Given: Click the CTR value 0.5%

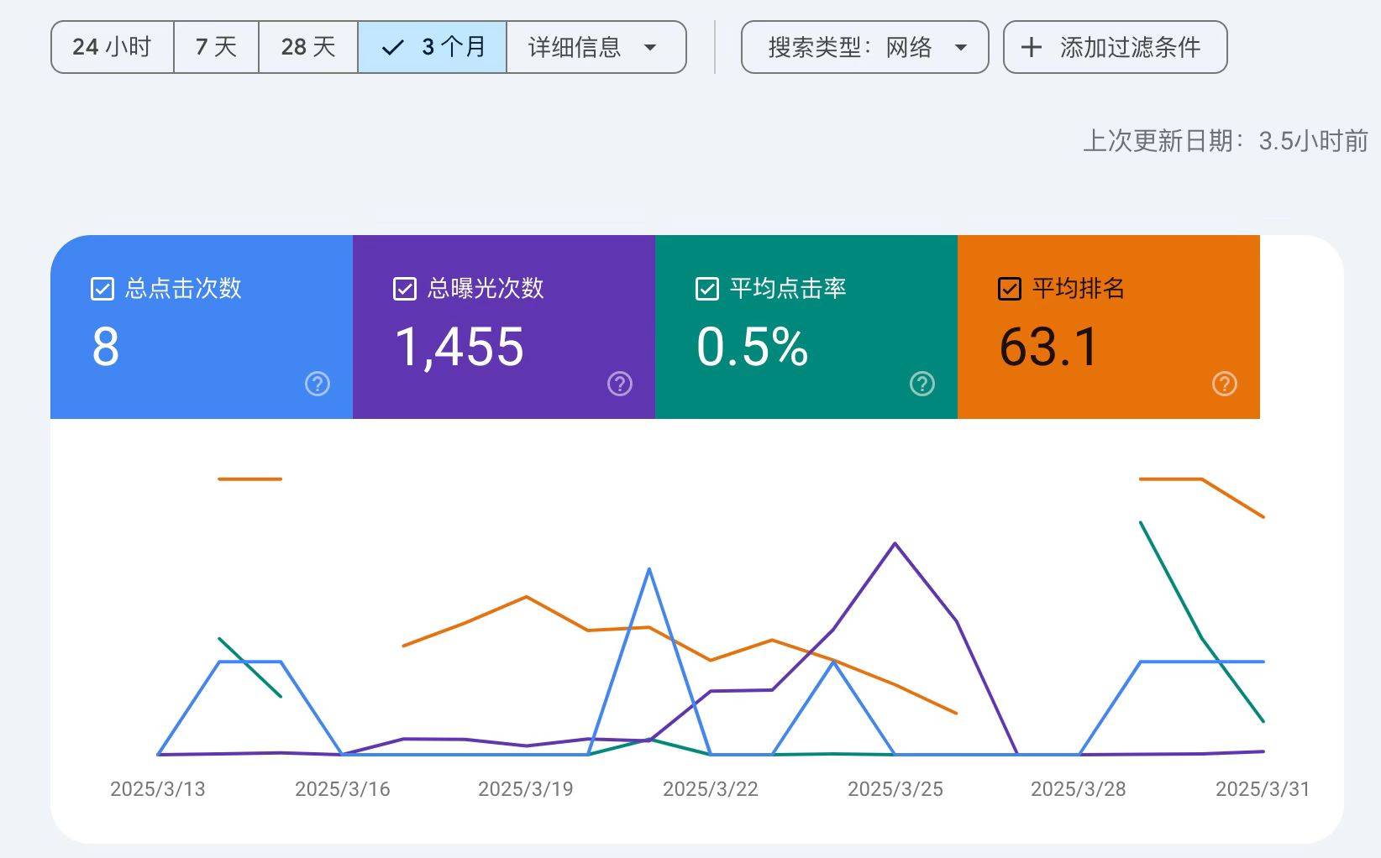Looking at the screenshot, I should 753,347.
